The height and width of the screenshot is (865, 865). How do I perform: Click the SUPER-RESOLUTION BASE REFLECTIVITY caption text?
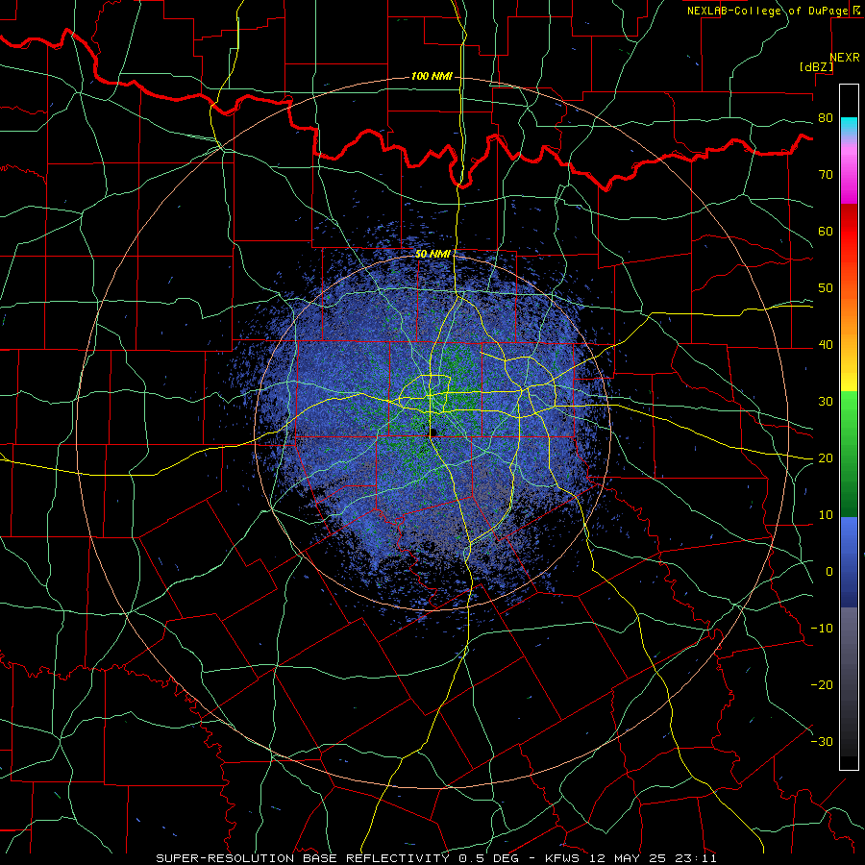tap(303, 858)
